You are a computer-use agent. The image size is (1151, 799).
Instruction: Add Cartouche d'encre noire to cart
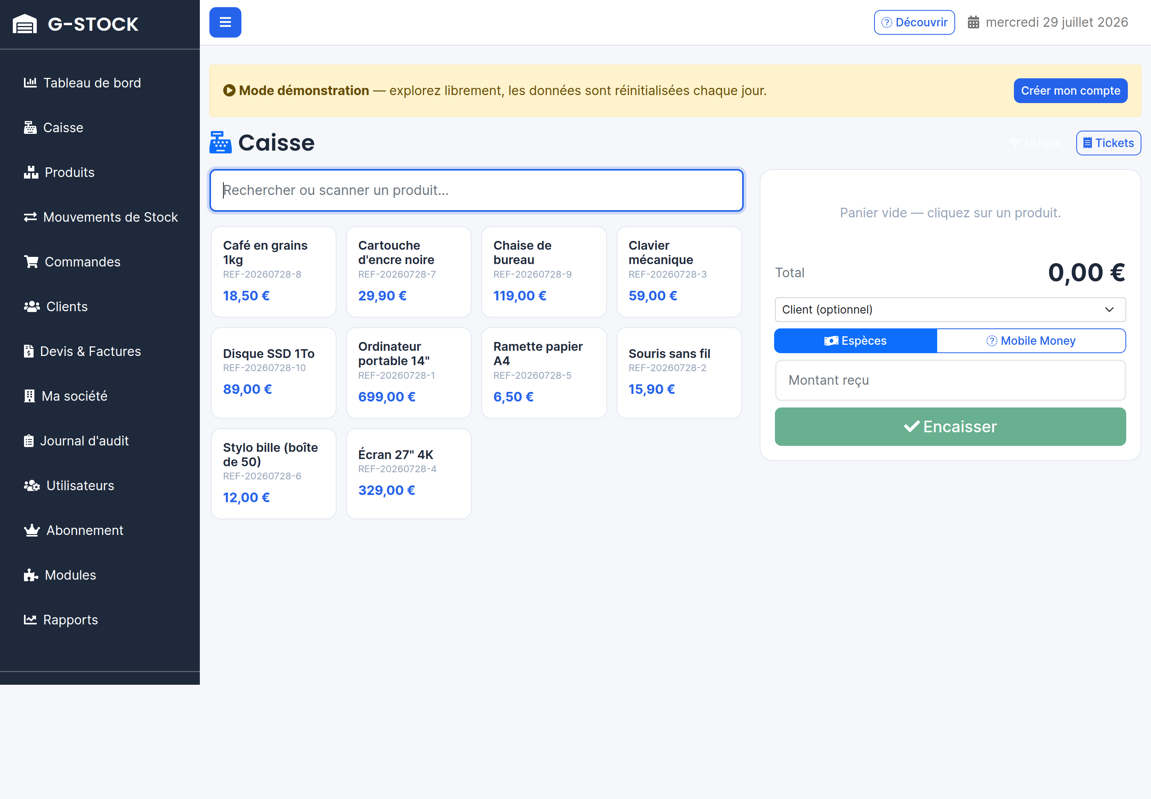coord(409,272)
